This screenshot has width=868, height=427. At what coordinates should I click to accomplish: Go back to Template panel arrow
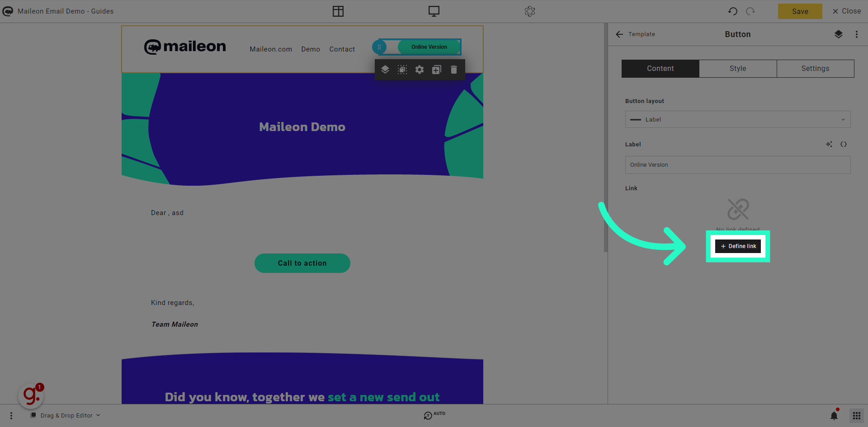[619, 34]
